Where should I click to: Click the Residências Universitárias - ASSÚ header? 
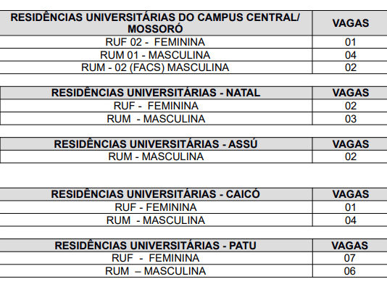[x=156, y=144]
